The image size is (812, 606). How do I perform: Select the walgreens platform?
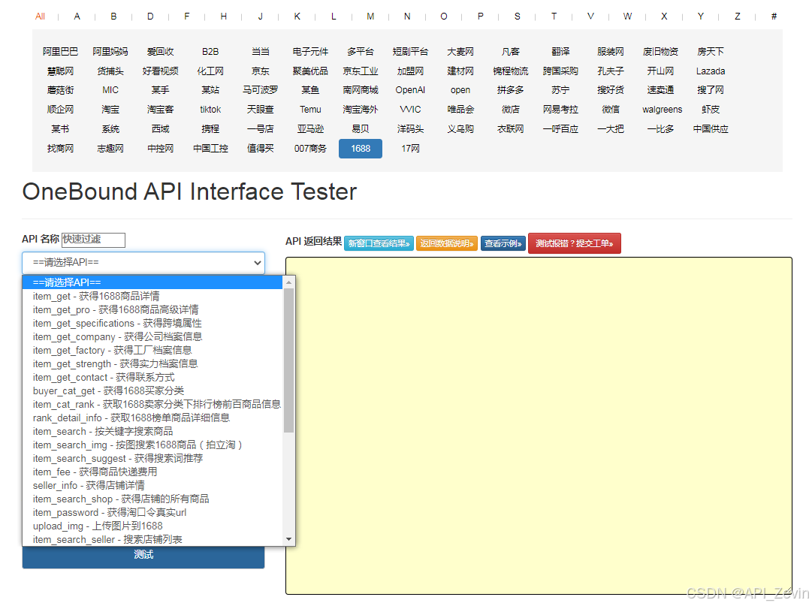(662, 110)
